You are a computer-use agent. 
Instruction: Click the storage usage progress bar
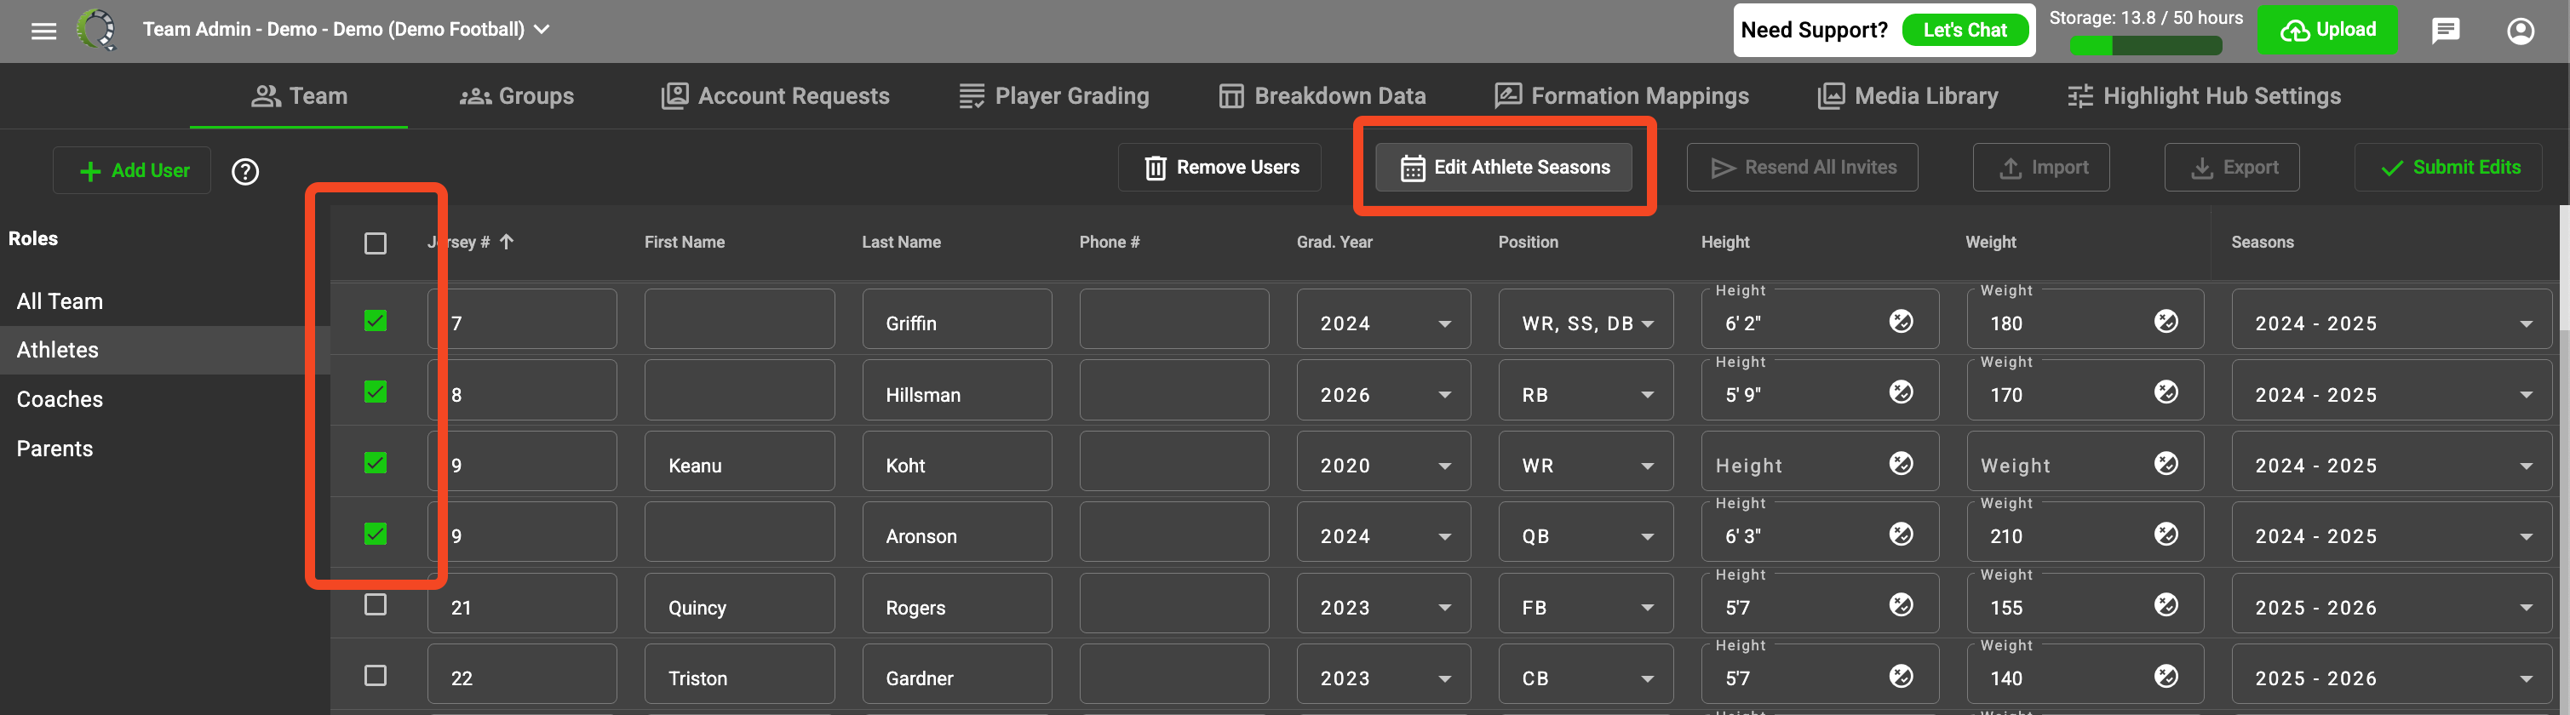click(x=2145, y=45)
